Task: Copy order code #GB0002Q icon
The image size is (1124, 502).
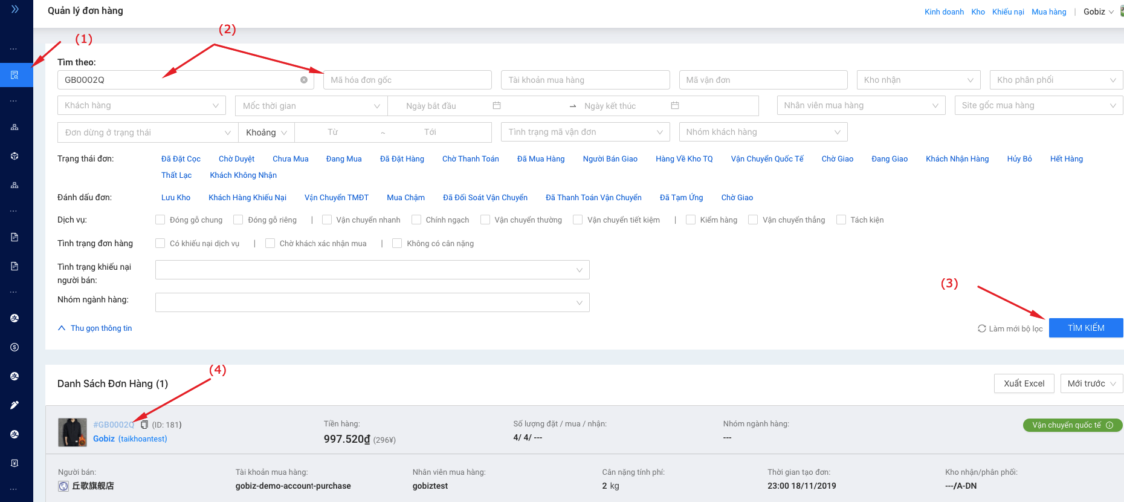Action: pos(144,425)
